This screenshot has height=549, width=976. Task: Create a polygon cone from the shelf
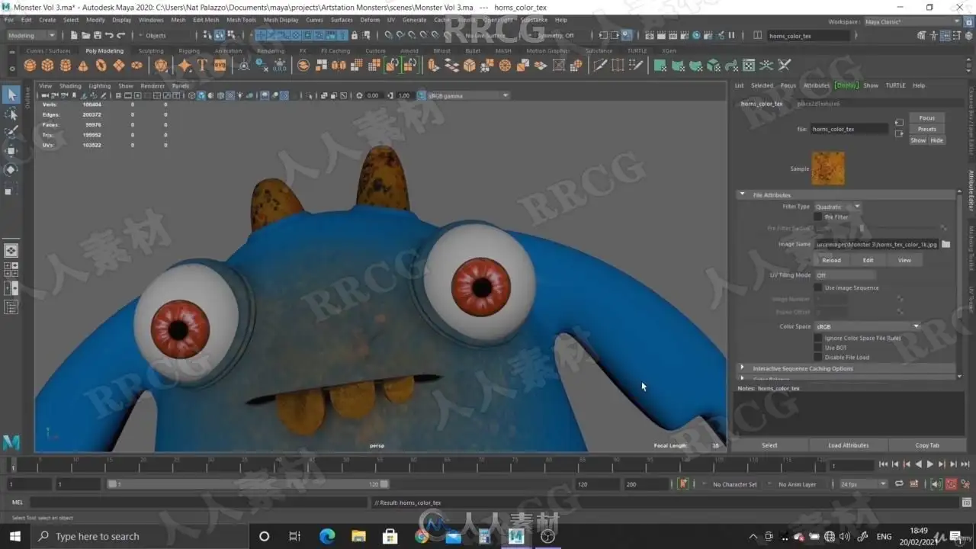[83, 66]
